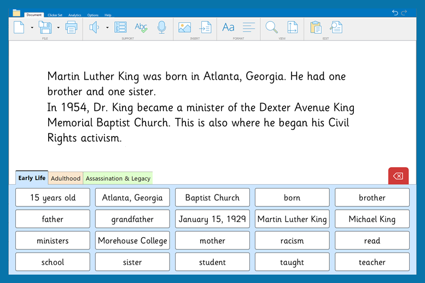Viewport: 425px width, 283px height.
Task: Insert the word "Morehouse College"
Action: [x=132, y=240]
